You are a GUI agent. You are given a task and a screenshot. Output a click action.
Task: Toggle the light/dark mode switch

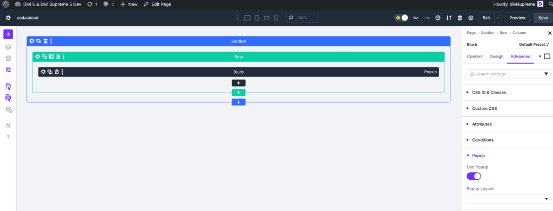(x=401, y=18)
